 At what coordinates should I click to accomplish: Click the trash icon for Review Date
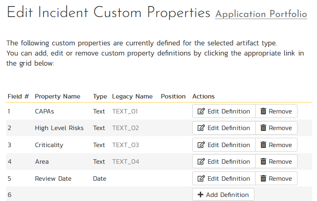tap(263, 179)
